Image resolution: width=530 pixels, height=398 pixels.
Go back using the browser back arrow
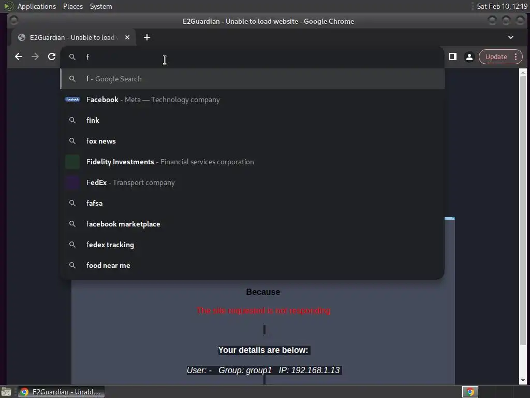coord(19,56)
